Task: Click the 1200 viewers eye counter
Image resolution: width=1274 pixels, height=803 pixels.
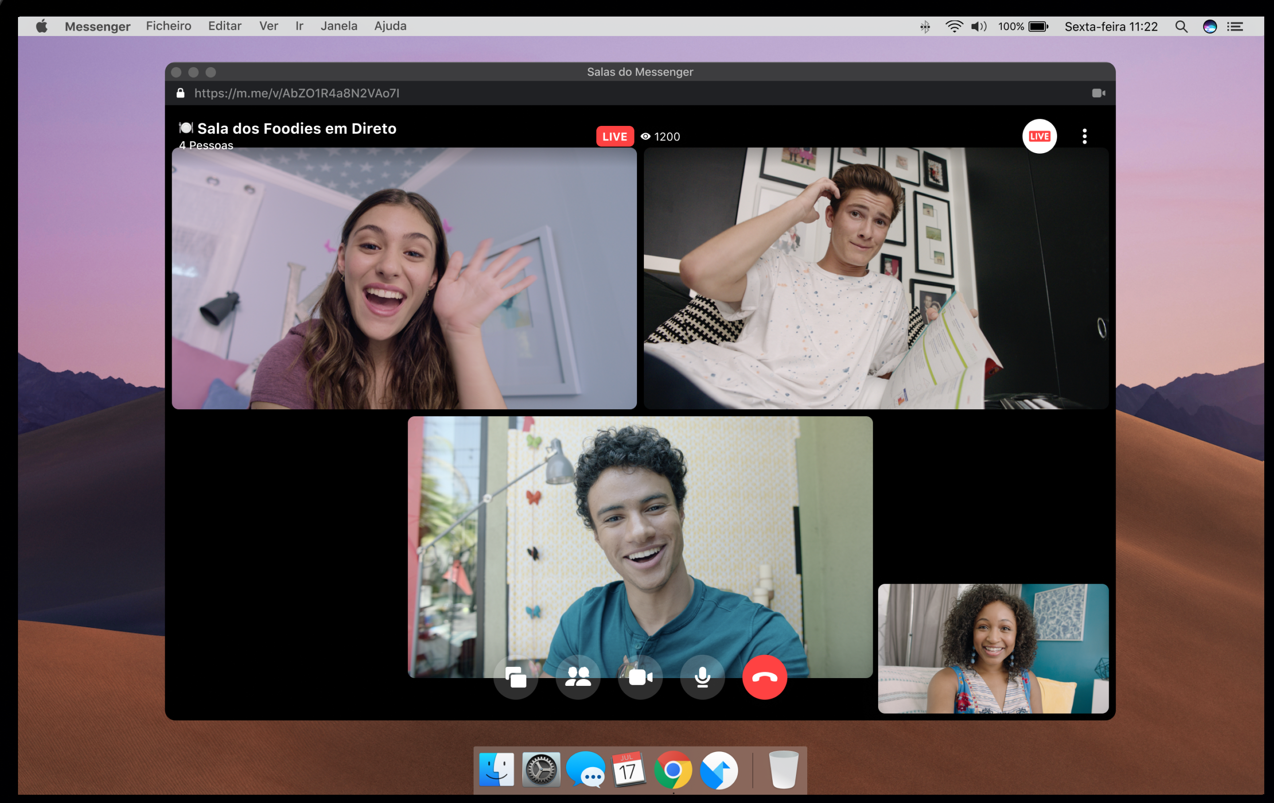Action: tap(660, 137)
